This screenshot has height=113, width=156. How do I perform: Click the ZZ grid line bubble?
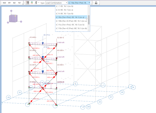point(122,92)
